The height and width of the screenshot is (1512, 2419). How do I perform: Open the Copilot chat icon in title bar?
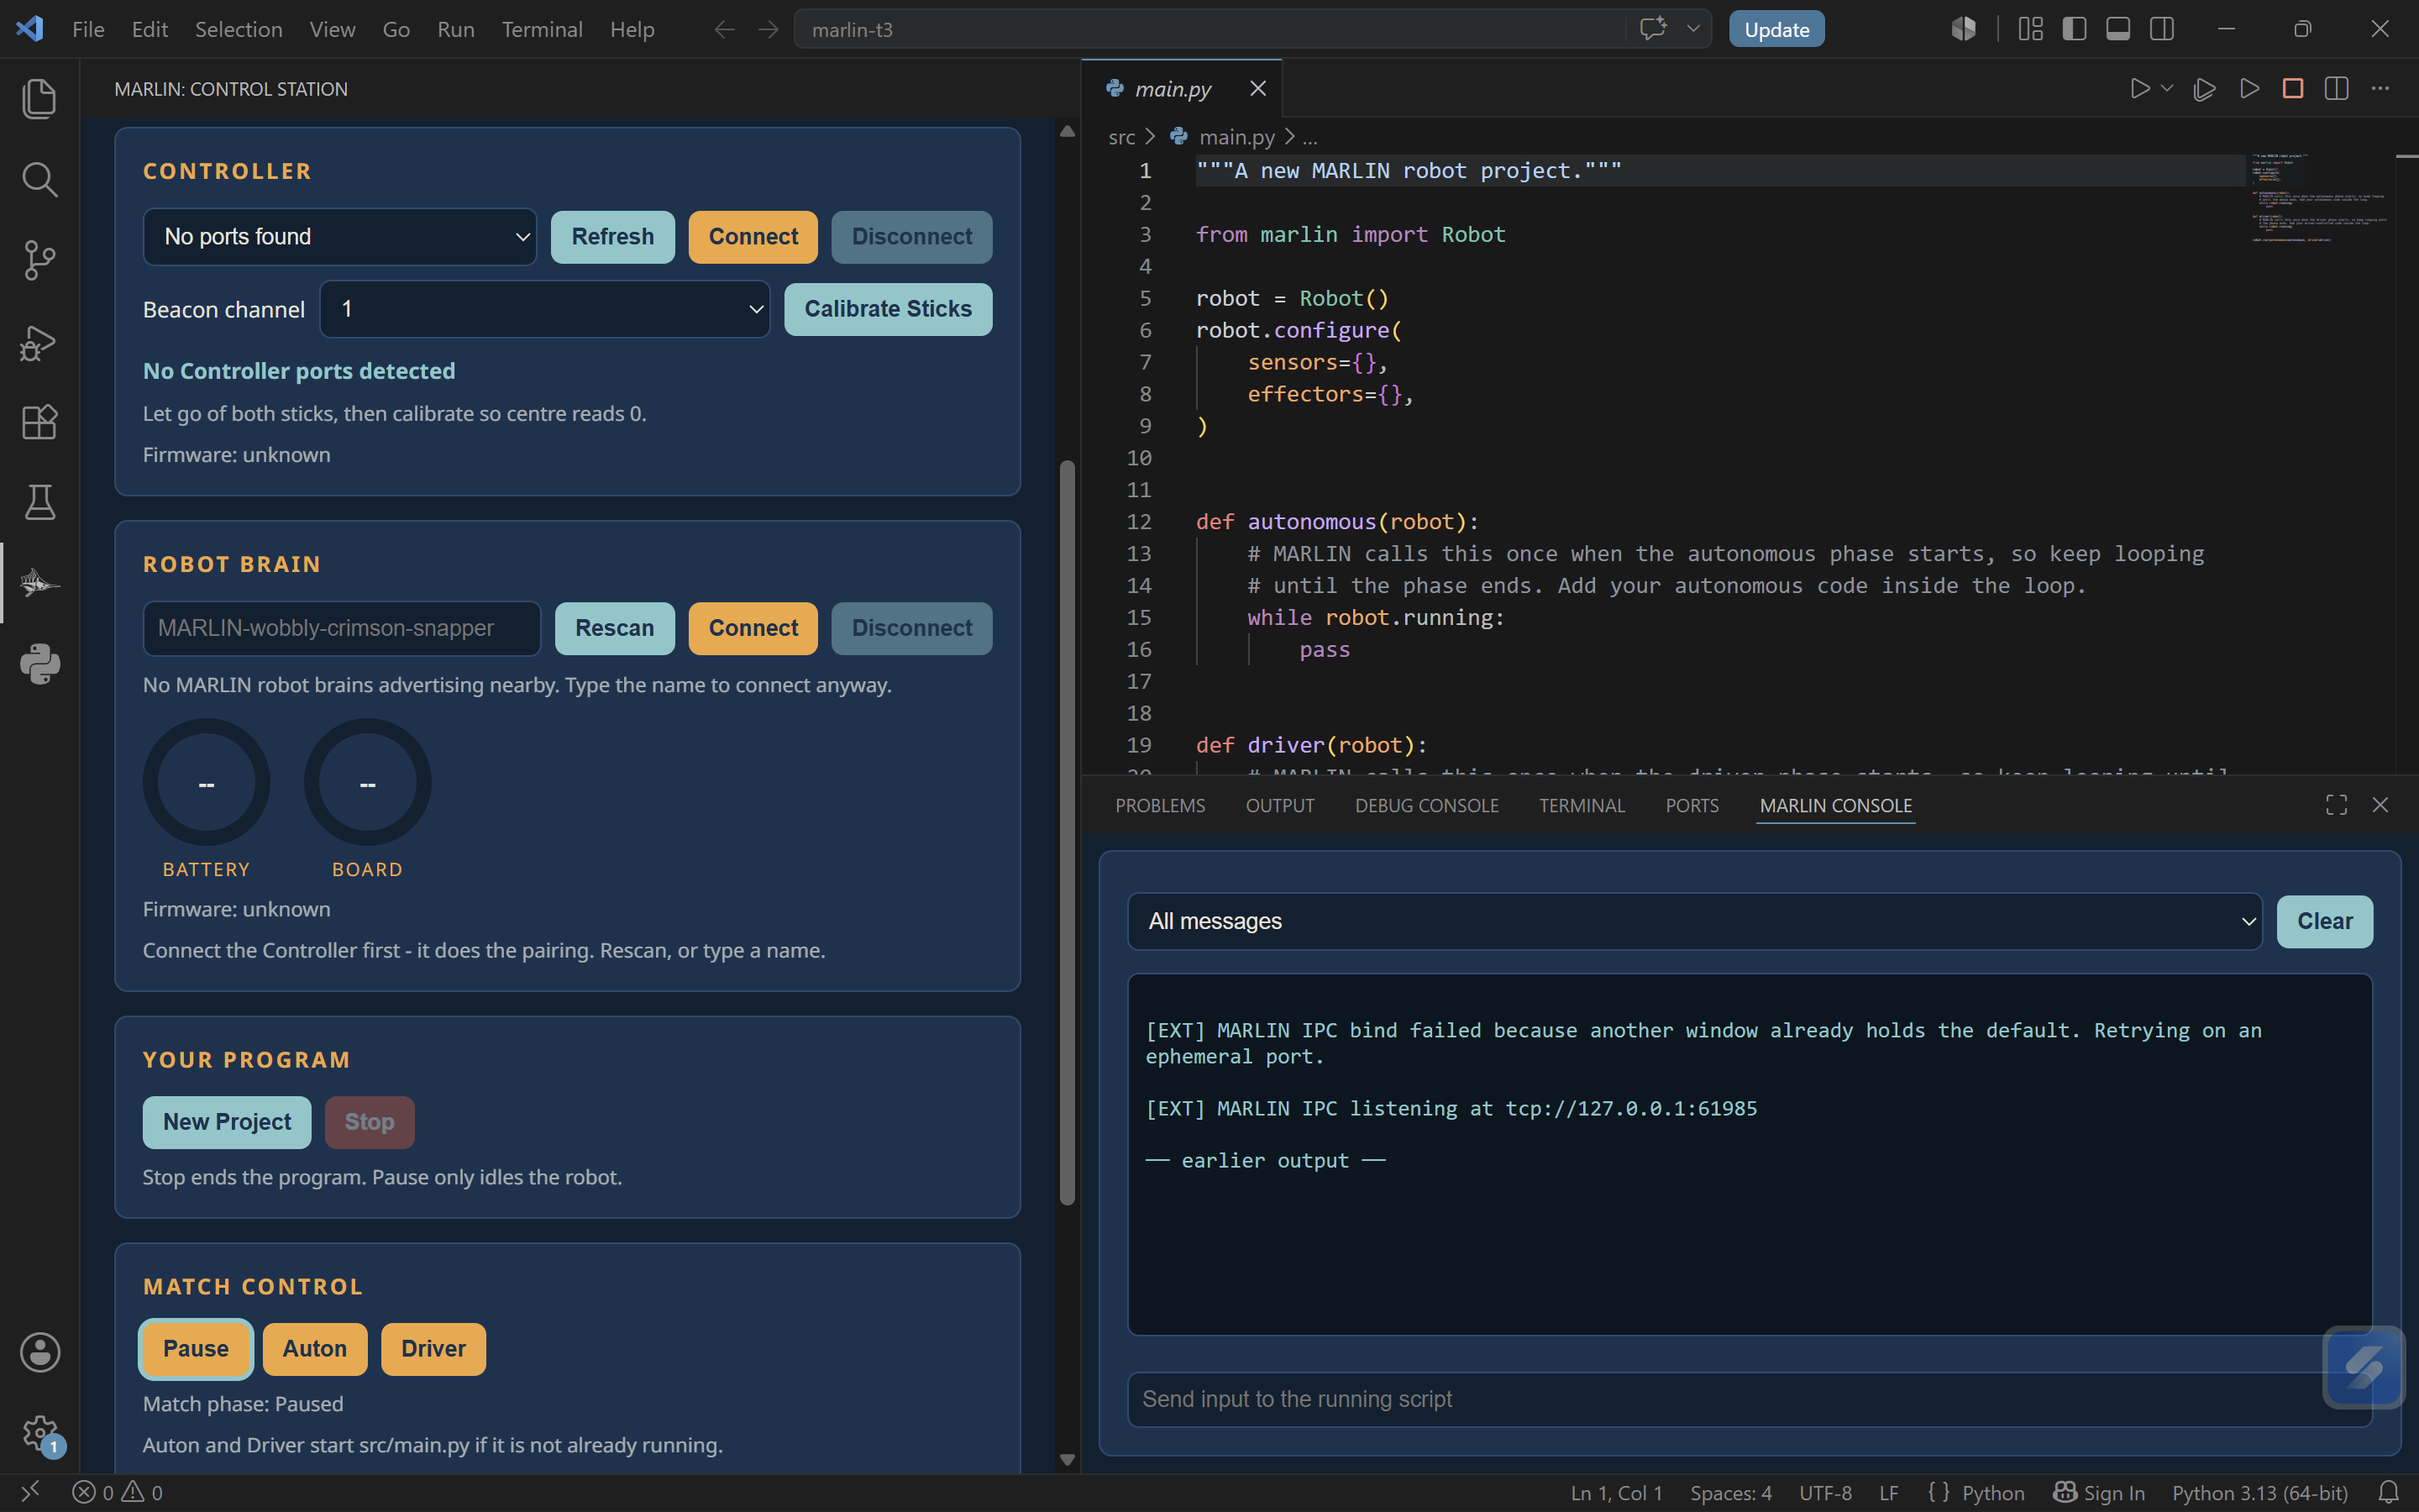[x=1653, y=29]
